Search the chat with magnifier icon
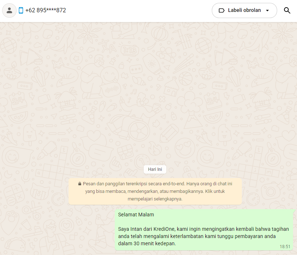297x255 pixels. coord(287,10)
